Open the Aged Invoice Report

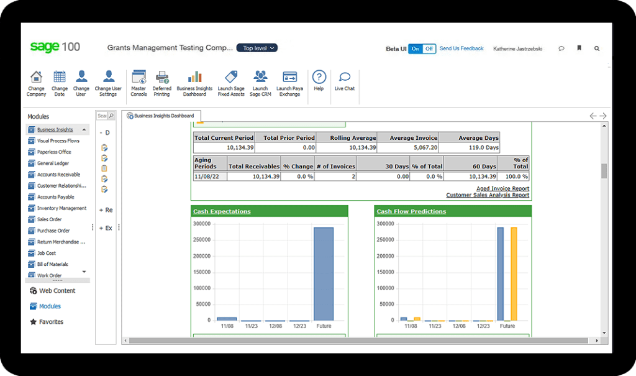[x=503, y=188]
